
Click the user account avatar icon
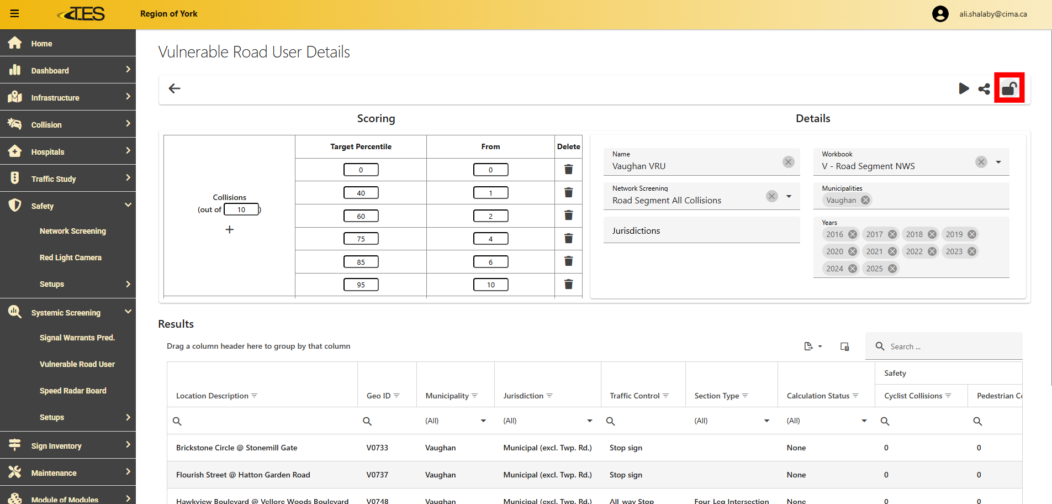pyautogui.click(x=940, y=14)
